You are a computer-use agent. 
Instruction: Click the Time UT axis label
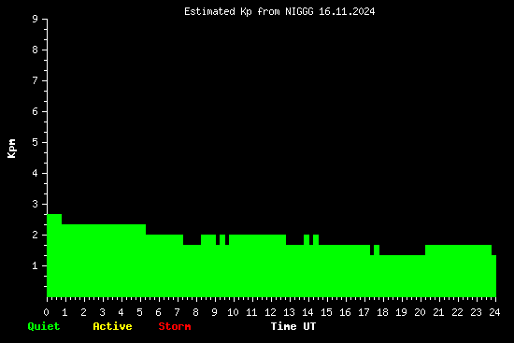[293, 326]
